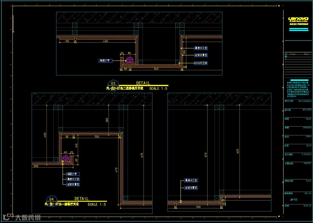313x223 pixels.
Task: Select the vertical 190 dimension value
Action: click(184, 52)
